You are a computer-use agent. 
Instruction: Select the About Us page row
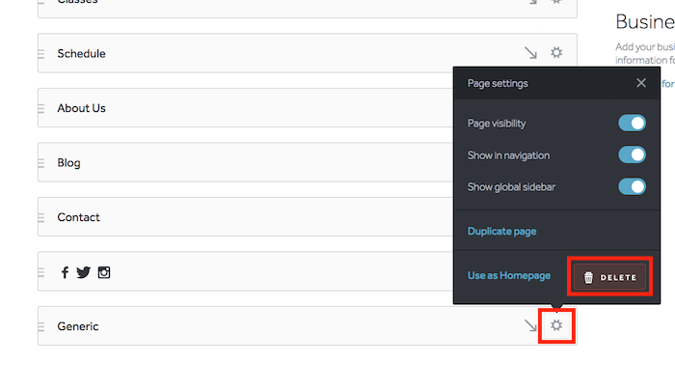pyautogui.click(x=241, y=108)
